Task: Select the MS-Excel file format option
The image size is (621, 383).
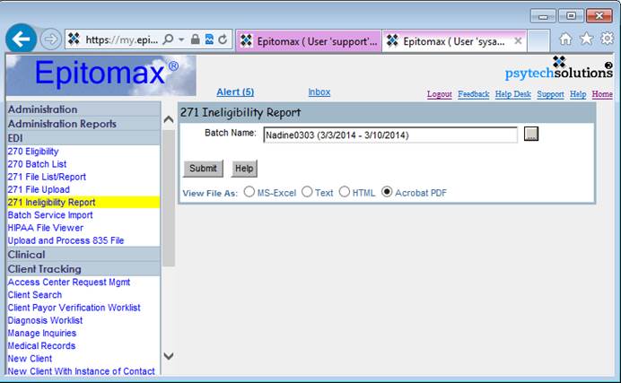Action: click(x=249, y=192)
